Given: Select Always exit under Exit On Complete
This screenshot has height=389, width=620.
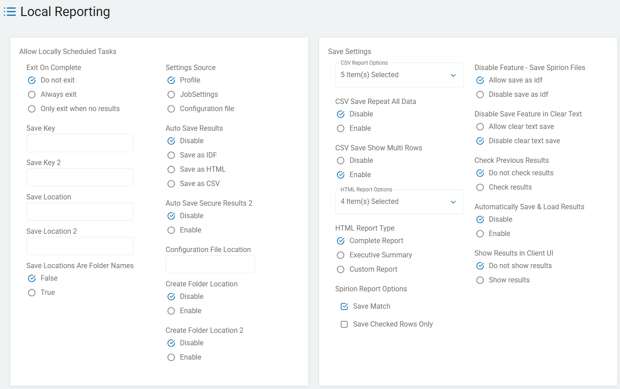Looking at the screenshot, I should pos(32,95).
